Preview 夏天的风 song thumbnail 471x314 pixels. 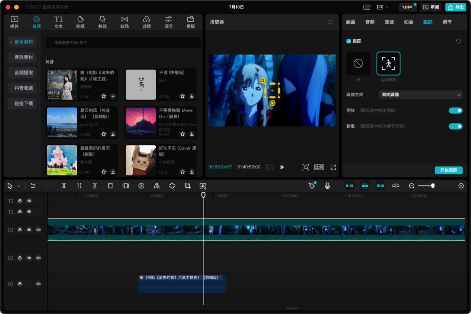62,122
